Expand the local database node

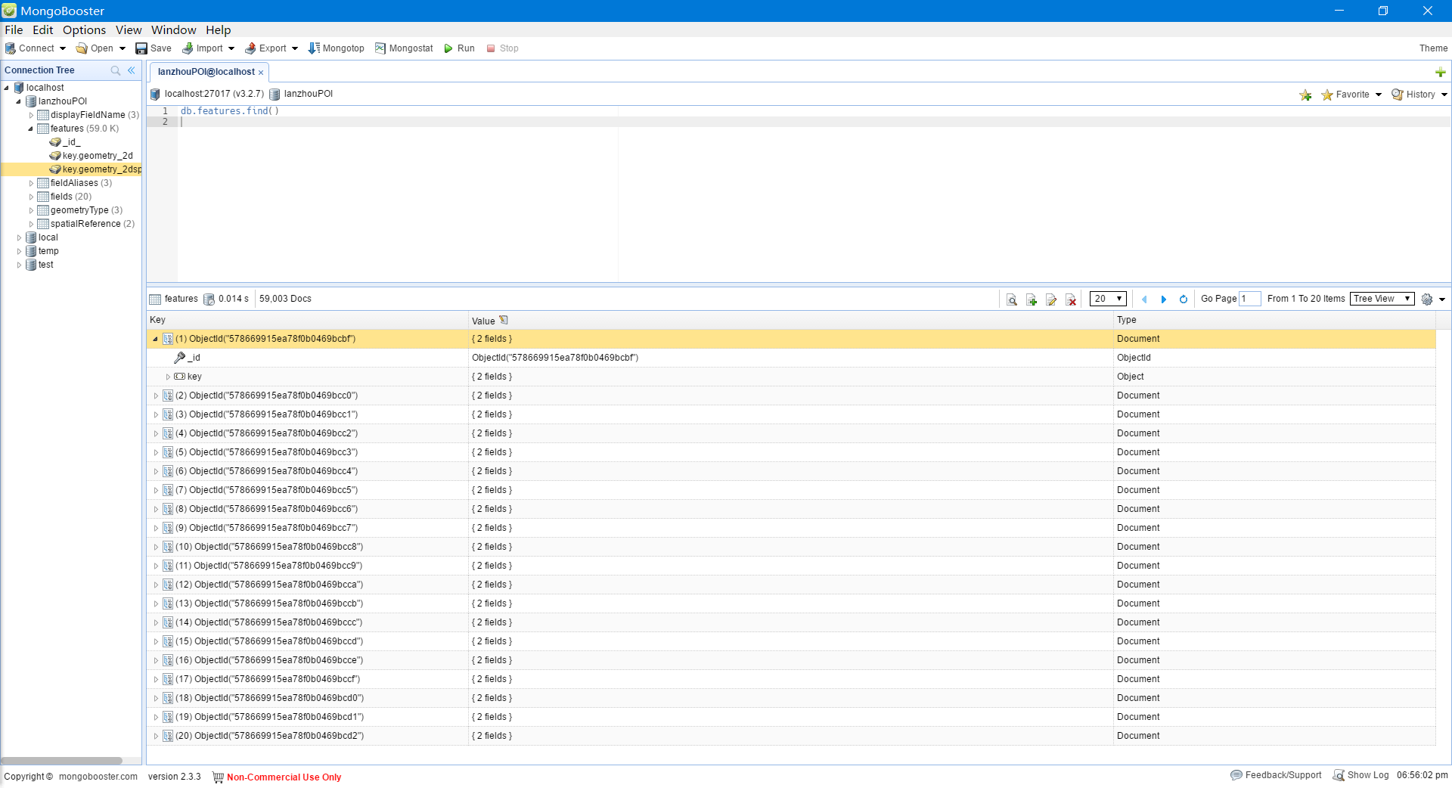[x=19, y=237]
